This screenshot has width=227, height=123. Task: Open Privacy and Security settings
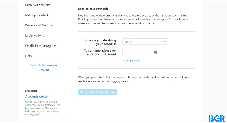click(x=39, y=25)
